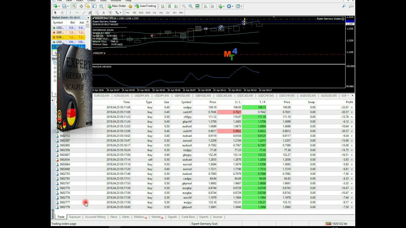
Task: Open the Experts tab in Terminal
Action: (204, 217)
